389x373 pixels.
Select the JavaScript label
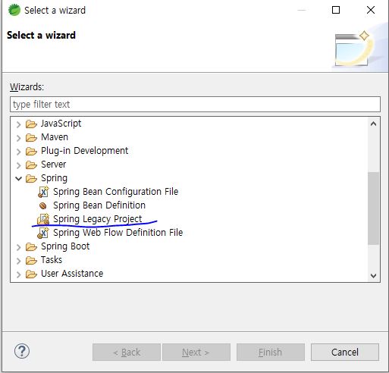click(x=61, y=124)
